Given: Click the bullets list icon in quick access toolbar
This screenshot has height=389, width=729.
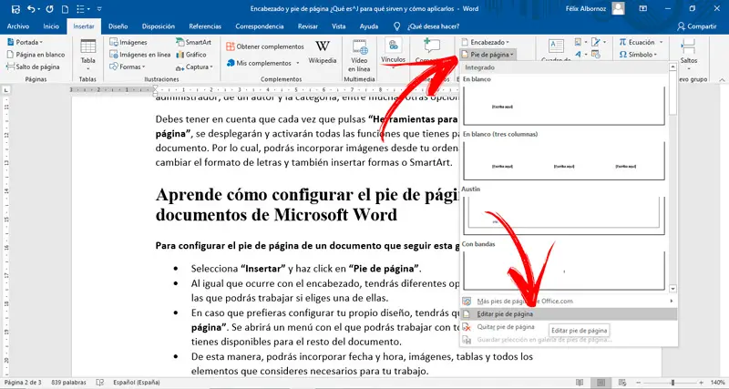Looking at the screenshot, I should 80,9.
